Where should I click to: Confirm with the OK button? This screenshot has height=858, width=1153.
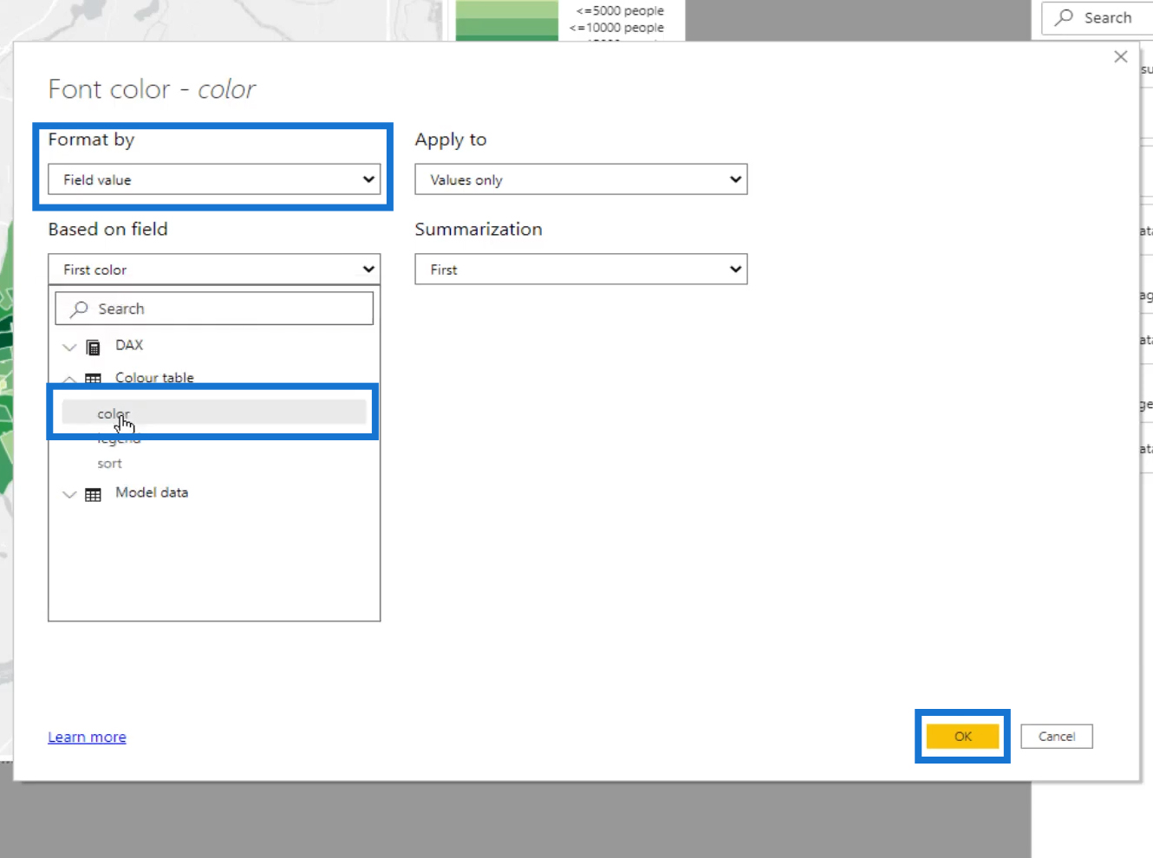click(963, 737)
